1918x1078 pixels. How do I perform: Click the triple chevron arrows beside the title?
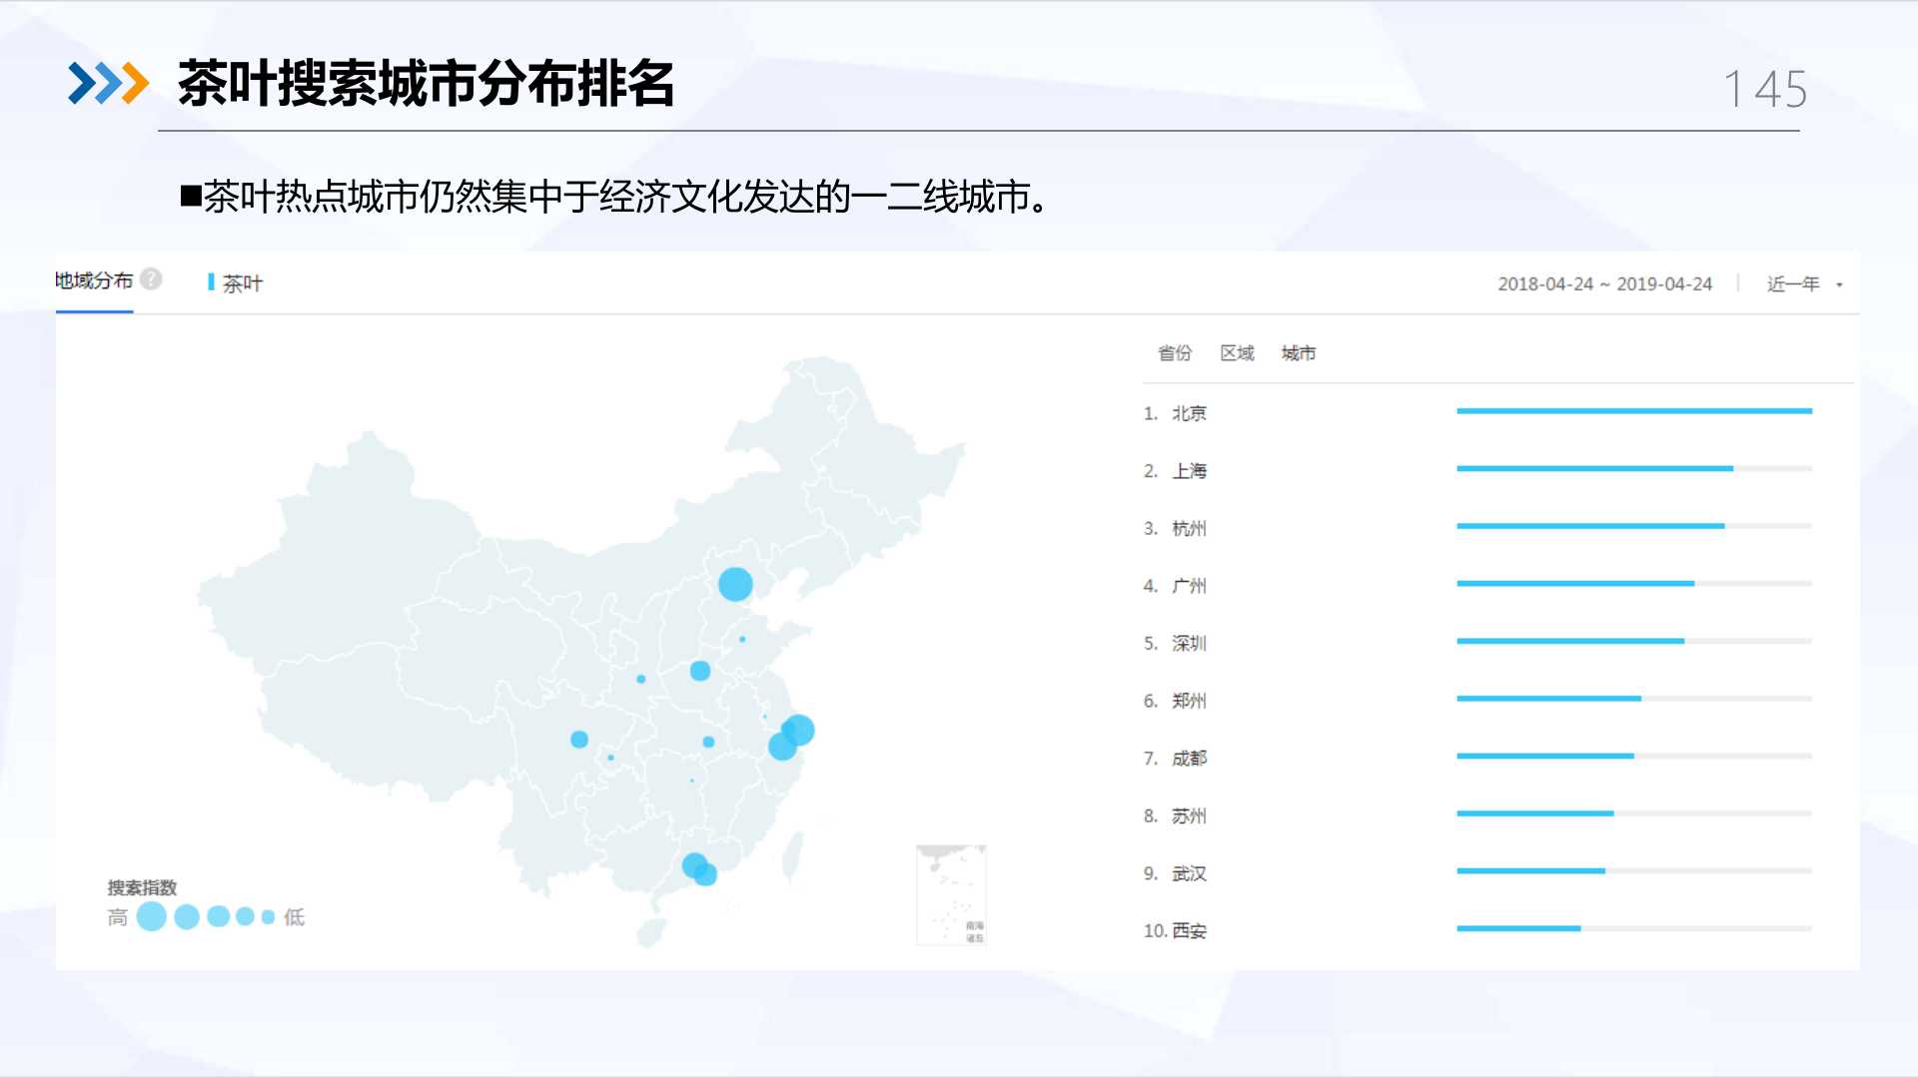pyautogui.click(x=109, y=83)
